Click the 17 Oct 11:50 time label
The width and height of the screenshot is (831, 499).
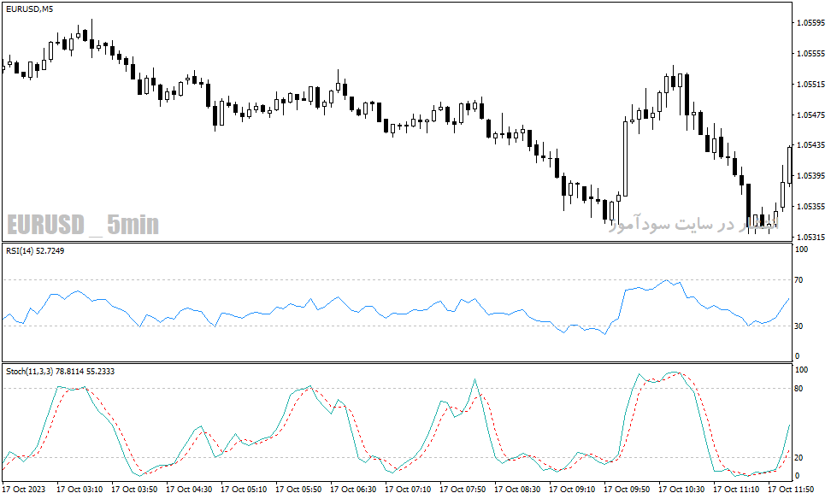tap(791, 489)
